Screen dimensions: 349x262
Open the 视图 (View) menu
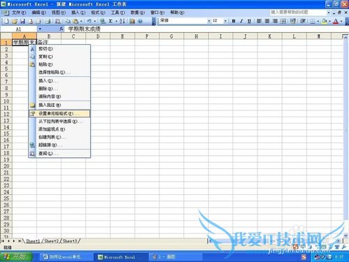[59, 13]
